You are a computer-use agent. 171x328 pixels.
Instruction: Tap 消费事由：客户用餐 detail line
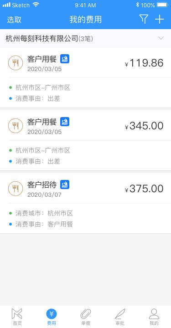click(44, 224)
